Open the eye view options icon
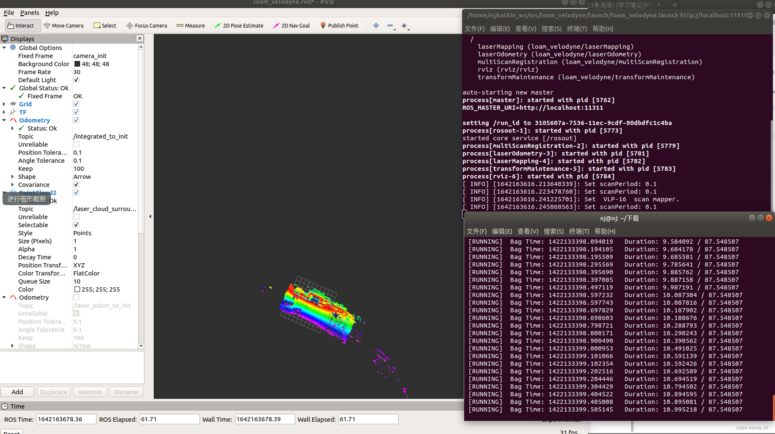This screenshot has height=434, width=775. pyautogui.click(x=404, y=25)
